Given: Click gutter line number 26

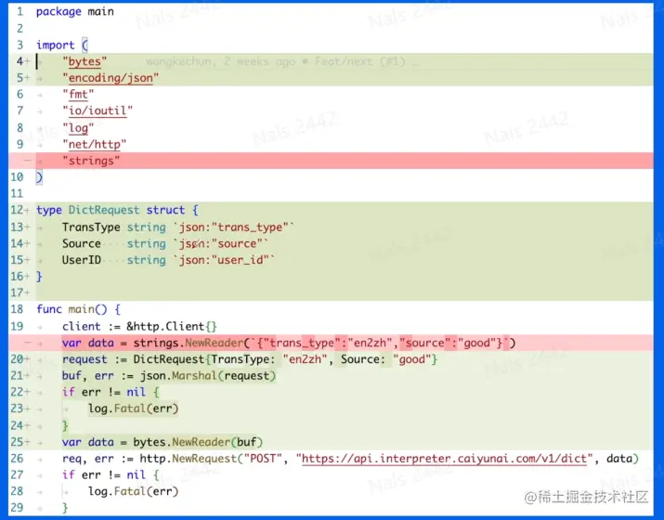Looking at the screenshot, I should [x=17, y=459].
